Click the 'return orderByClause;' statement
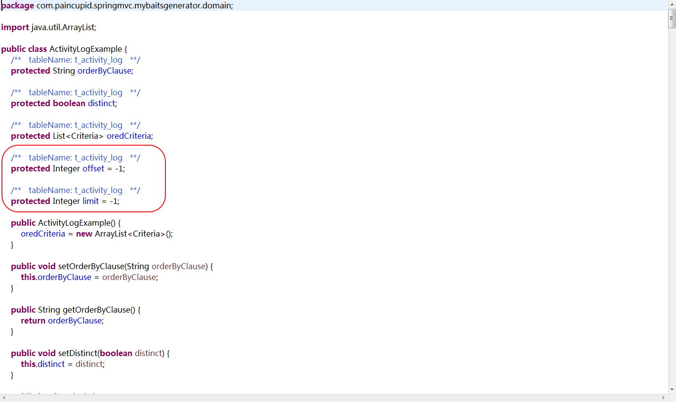 click(62, 321)
